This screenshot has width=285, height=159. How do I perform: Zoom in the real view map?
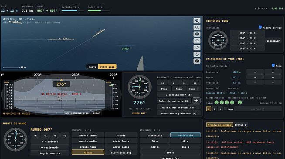197,21
